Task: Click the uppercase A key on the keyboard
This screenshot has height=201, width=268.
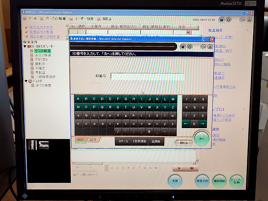Action: [78, 99]
